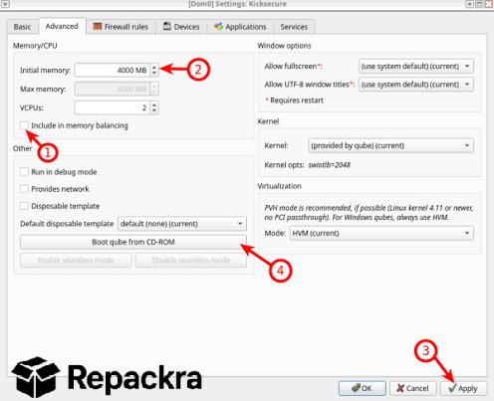Click the Disable seamless mode button

click(x=191, y=260)
